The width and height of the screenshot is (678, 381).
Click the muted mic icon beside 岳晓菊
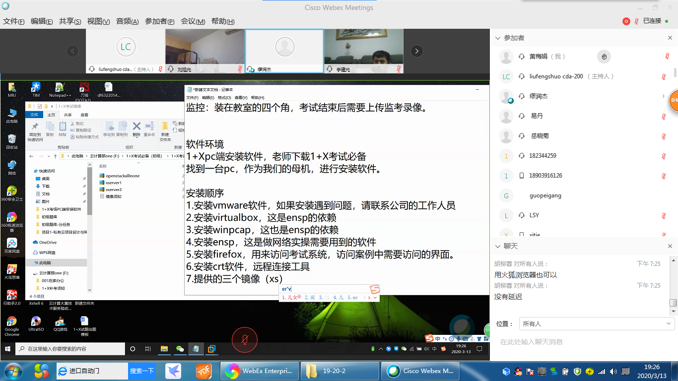click(x=664, y=136)
